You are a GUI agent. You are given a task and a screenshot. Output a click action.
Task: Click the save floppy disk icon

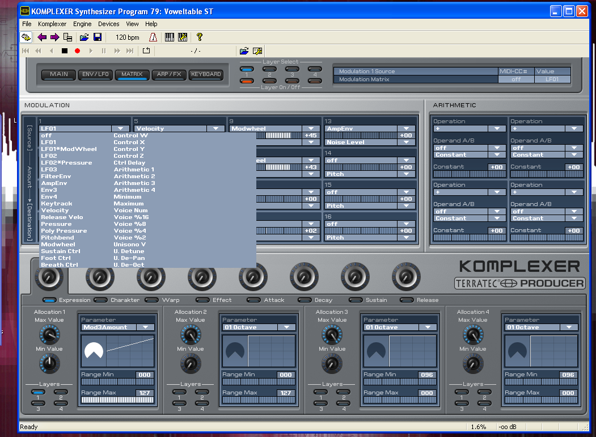[98, 37]
